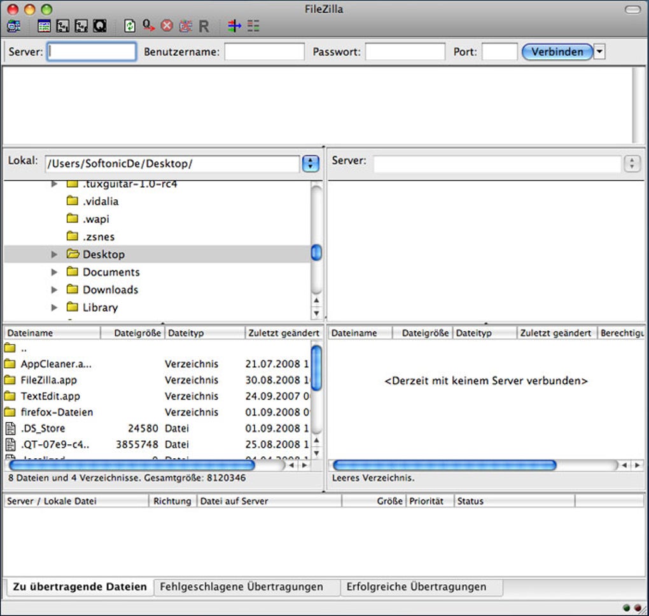This screenshot has height=616, width=649.
Task: Click the down arrow of tree scrollbar
Action: pyautogui.click(x=316, y=313)
